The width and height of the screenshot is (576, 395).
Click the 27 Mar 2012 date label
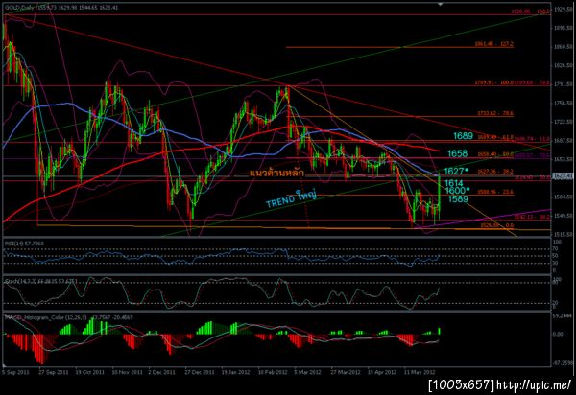tap(346, 372)
